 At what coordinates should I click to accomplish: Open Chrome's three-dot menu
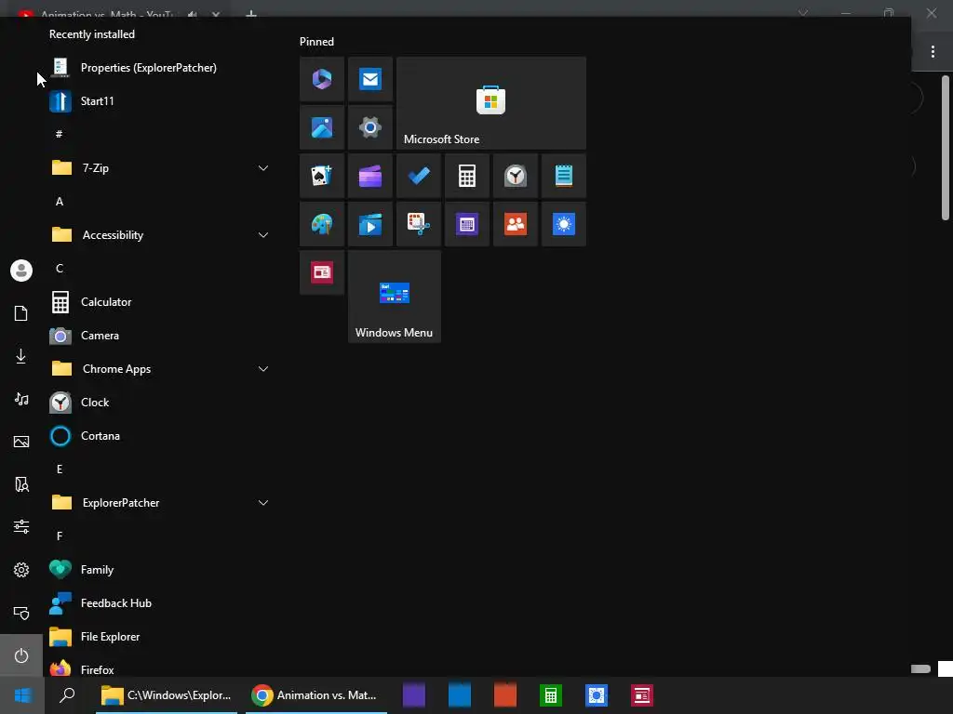pos(933,52)
